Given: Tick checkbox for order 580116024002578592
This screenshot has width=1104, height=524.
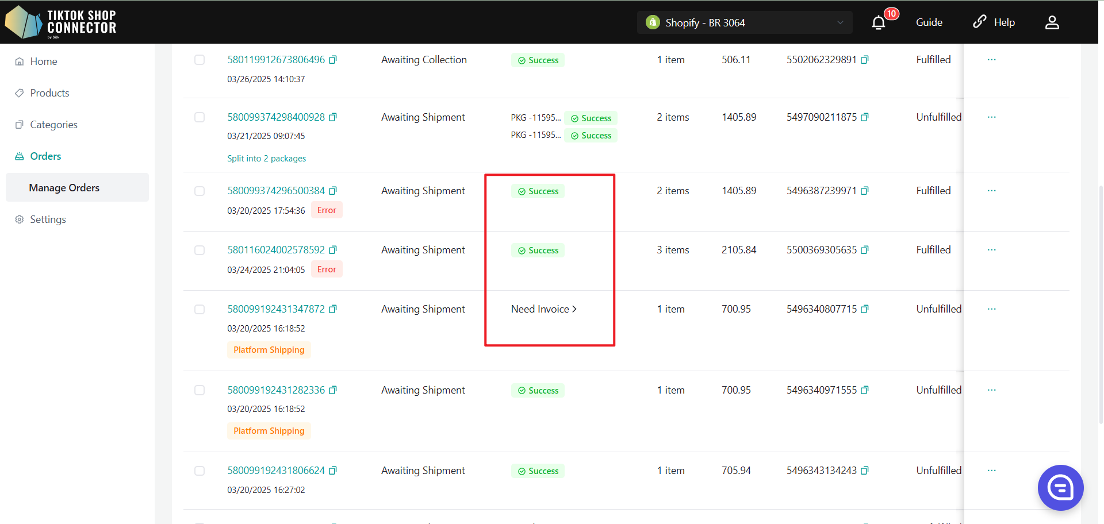Looking at the screenshot, I should (200, 251).
